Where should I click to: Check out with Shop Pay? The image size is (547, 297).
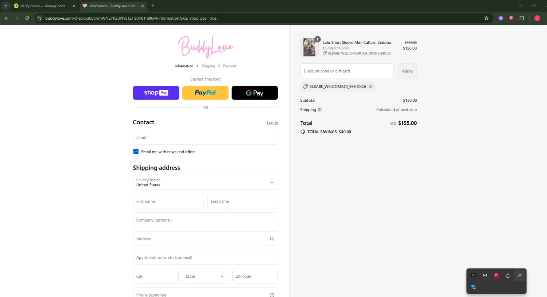(x=156, y=93)
